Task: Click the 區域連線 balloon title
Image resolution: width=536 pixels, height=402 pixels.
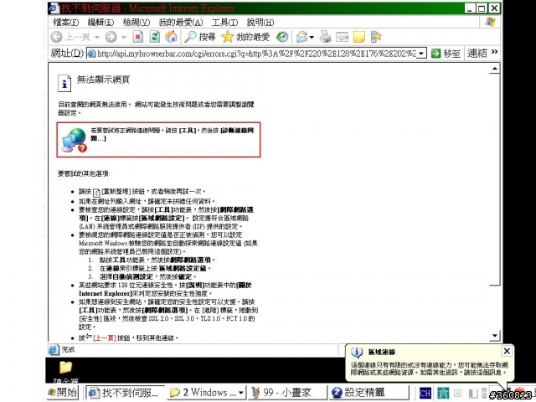Action: coord(382,352)
